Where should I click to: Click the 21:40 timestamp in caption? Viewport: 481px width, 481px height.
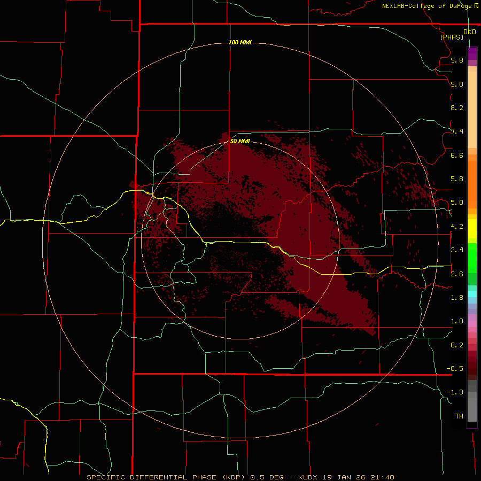pos(382,477)
